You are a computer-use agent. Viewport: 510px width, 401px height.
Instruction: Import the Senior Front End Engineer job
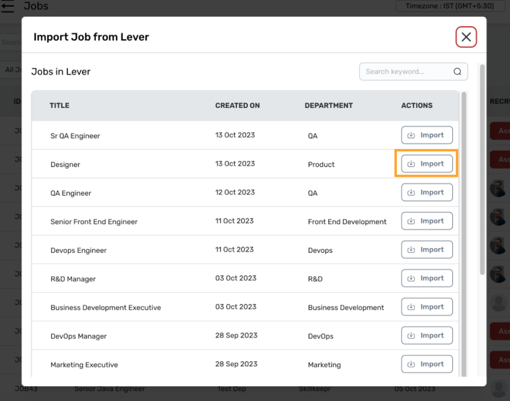coord(427,221)
